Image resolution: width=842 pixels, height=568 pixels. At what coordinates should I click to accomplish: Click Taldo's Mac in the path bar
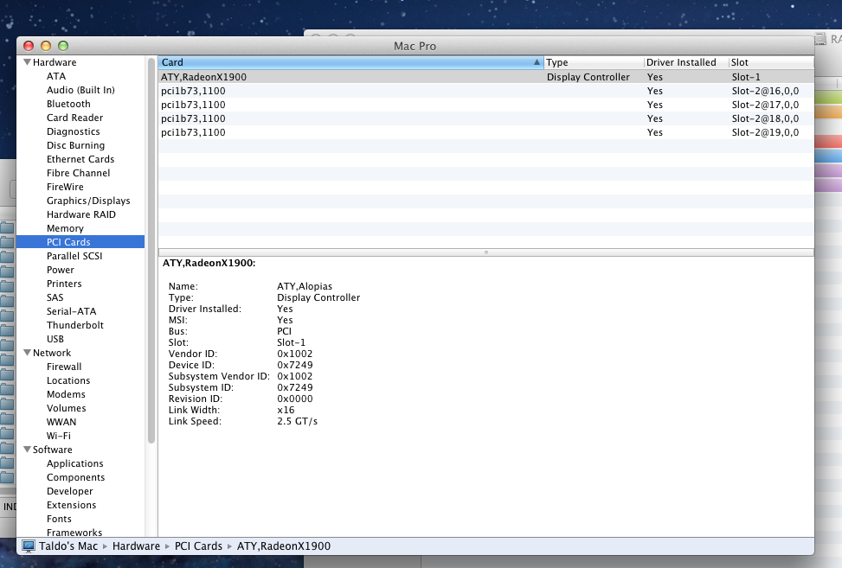click(68, 546)
